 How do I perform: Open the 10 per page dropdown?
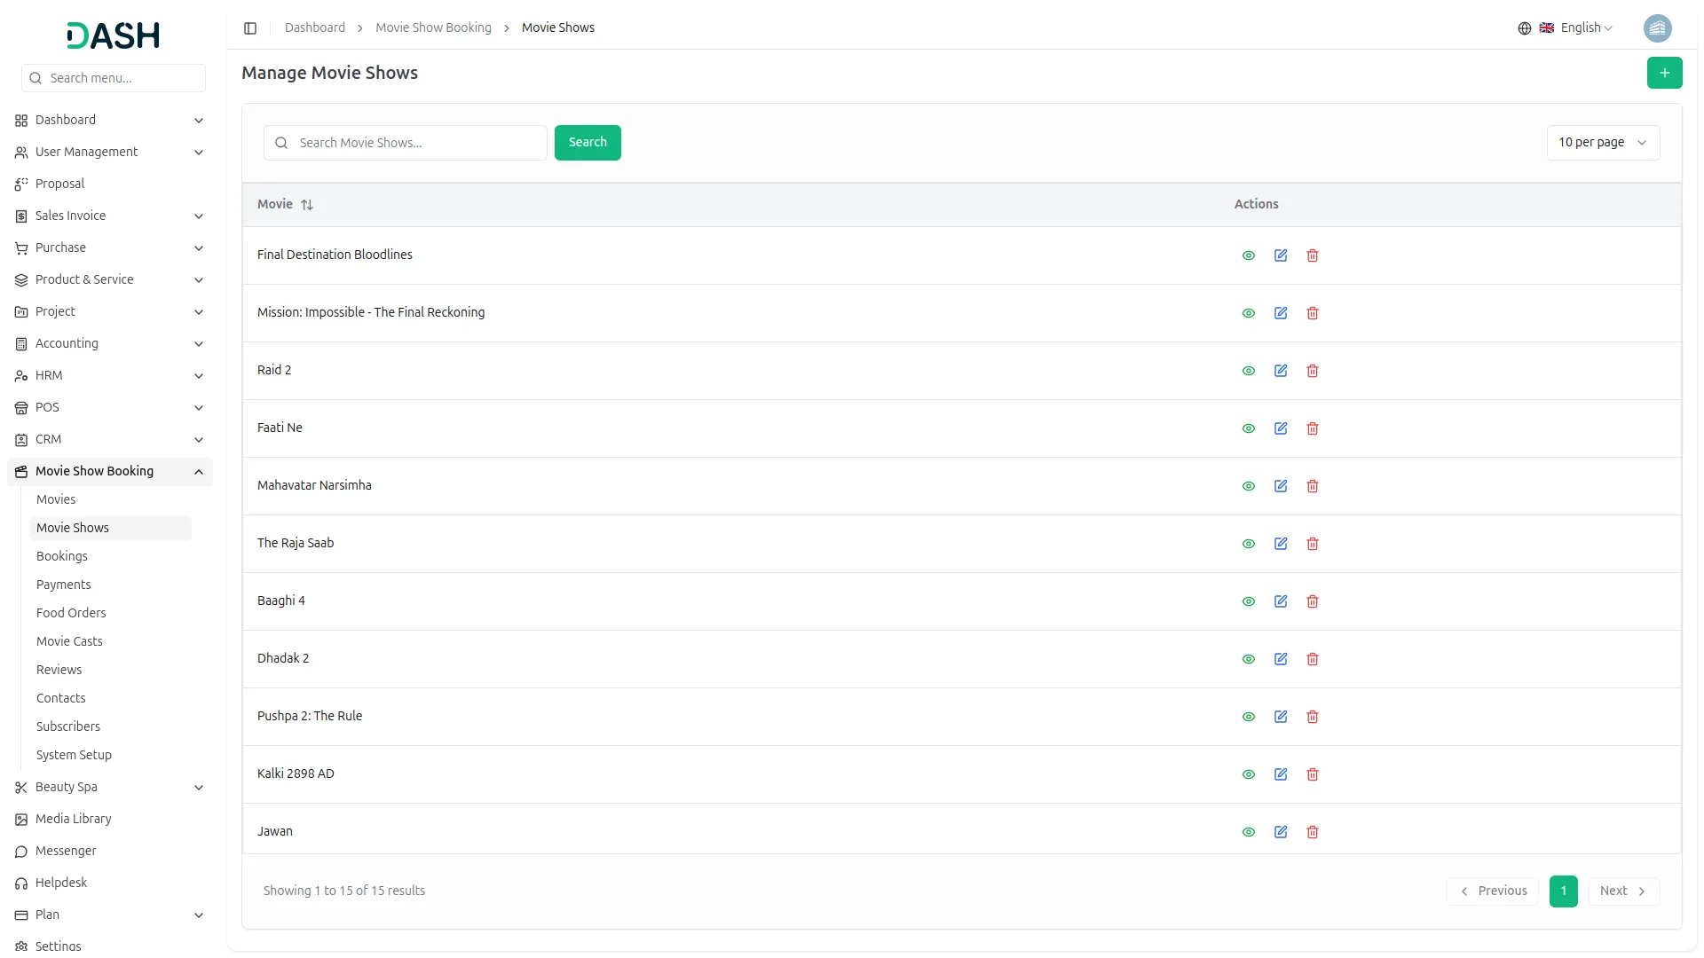(1603, 142)
